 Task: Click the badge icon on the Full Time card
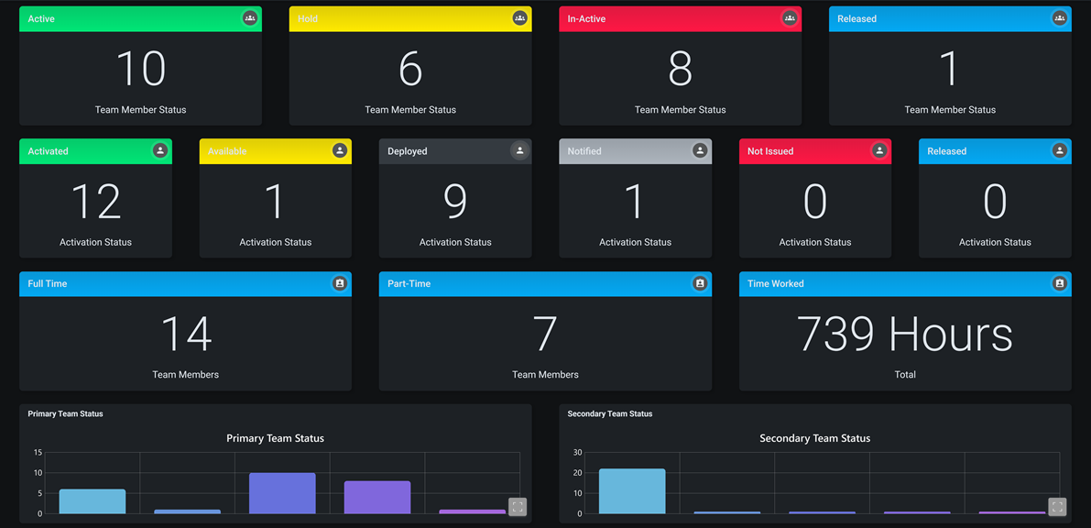tap(340, 283)
